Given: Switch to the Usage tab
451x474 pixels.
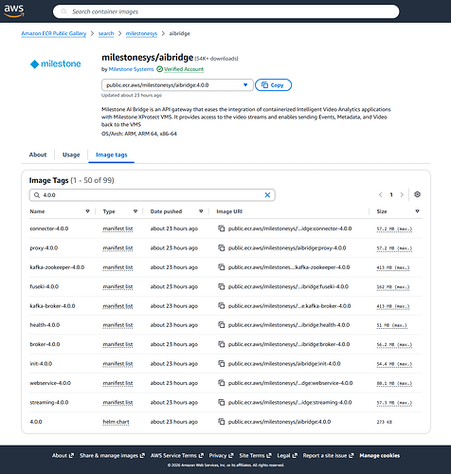Looking at the screenshot, I should tap(71, 155).
